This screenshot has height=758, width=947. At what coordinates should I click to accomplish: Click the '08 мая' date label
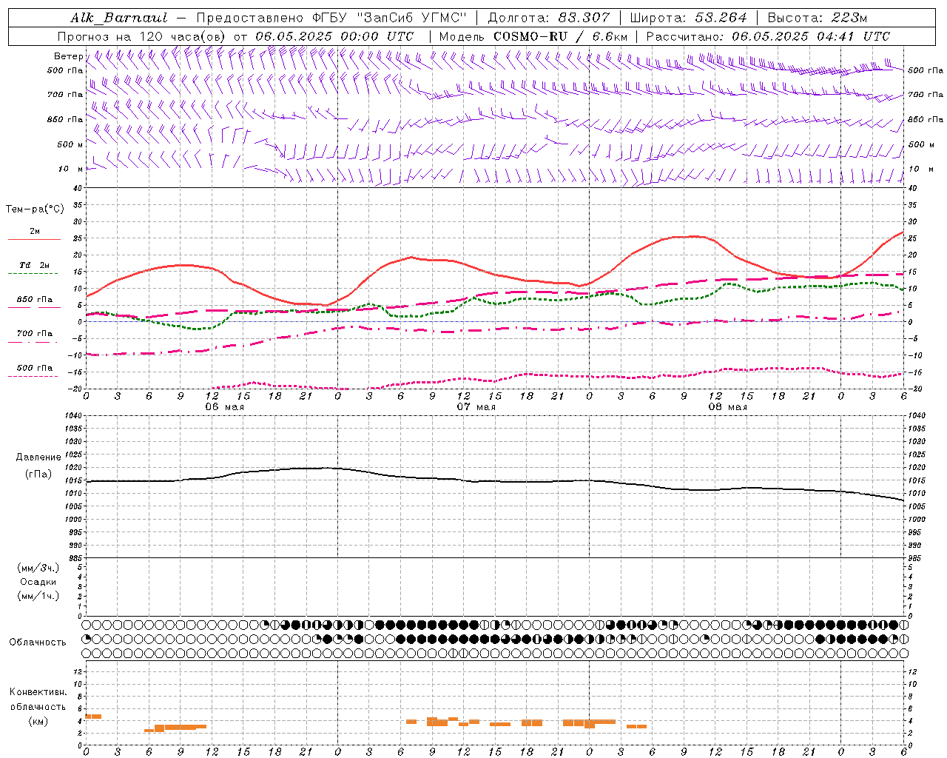727,407
